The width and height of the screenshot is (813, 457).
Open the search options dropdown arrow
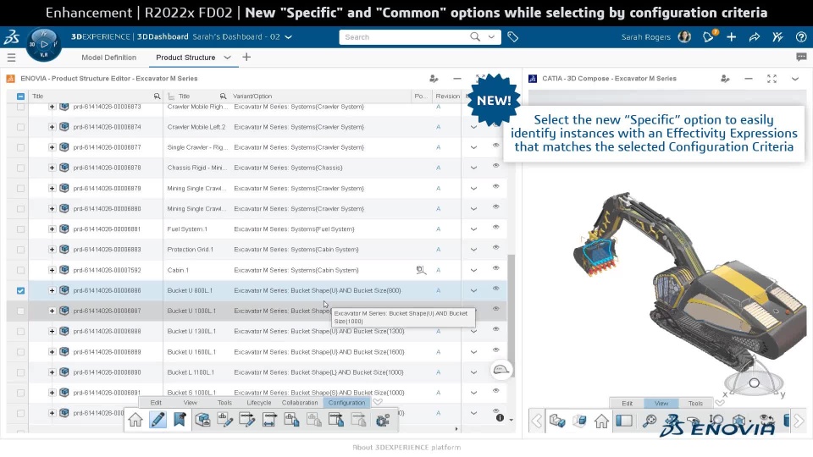coord(491,36)
